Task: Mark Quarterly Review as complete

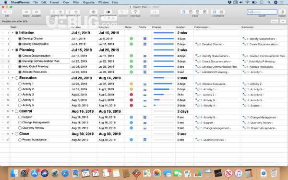Action: click(20, 128)
